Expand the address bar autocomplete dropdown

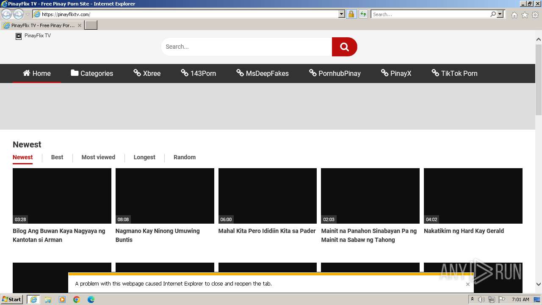(342, 14)
